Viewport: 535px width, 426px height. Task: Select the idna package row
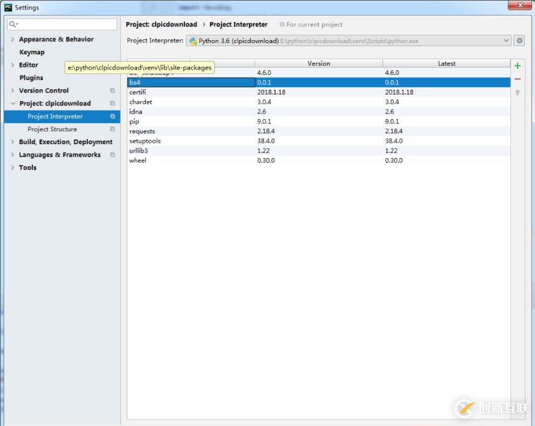pyautogui.click(x=319, y=111)
